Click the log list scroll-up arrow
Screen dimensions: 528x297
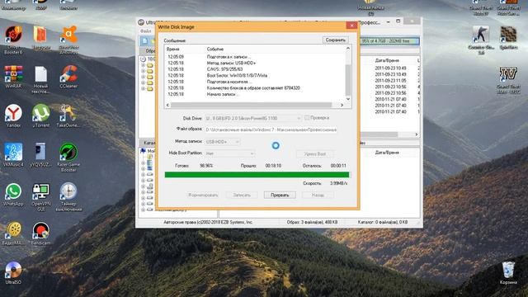click(x=348, y=49)
